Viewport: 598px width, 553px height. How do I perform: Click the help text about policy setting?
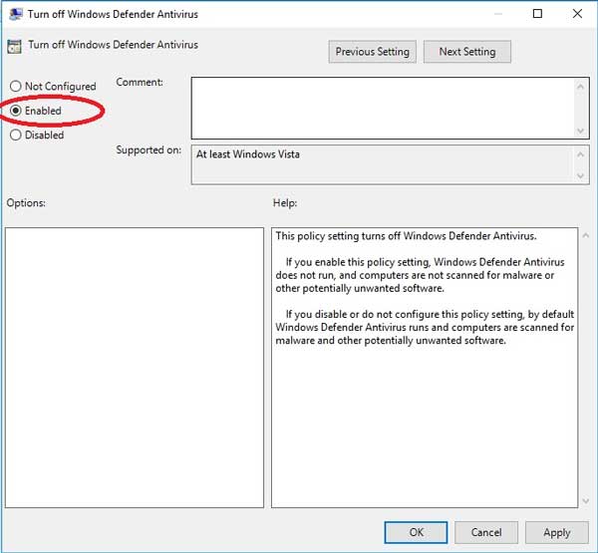(406, 236)
